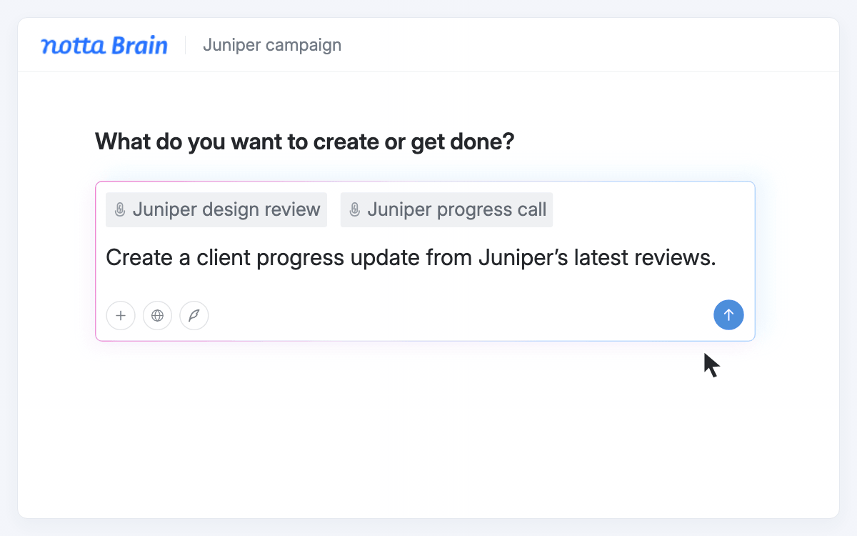857x536 pixels.
Task: Click the plus attach icon
Action: [x=121, y=315]
